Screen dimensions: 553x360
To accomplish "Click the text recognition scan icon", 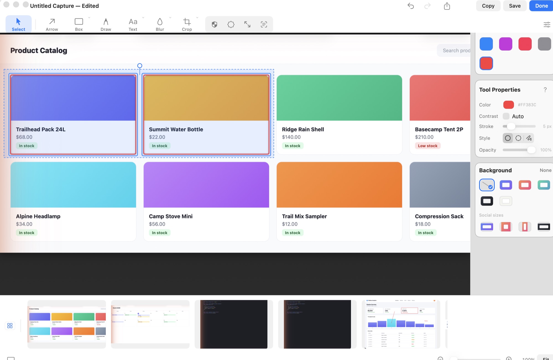I will pos(264,25).
